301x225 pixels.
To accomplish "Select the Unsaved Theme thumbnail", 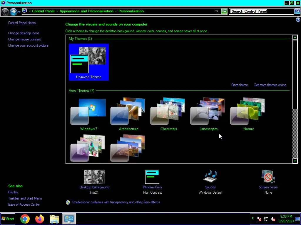I will click(89, 62).
